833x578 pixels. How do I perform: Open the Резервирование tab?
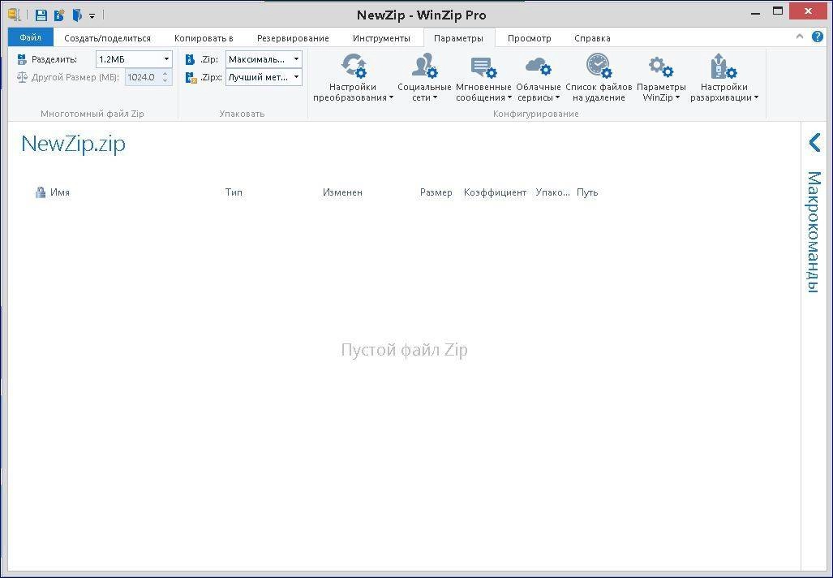[293, 38]
